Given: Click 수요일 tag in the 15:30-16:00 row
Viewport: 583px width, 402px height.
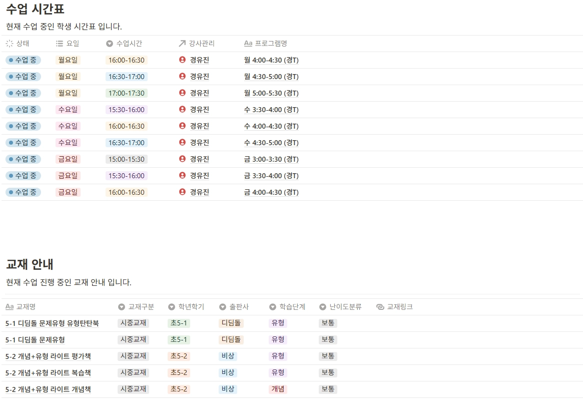Looking at the screenshot, I should 68,110.
